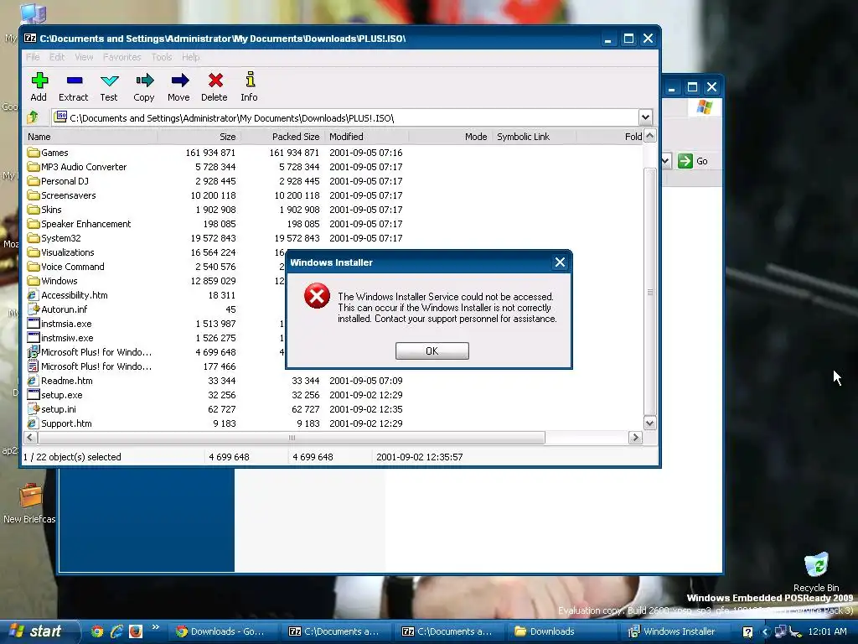Viewport: 858px width, 644px height.
Task: Open New Briefcase desktop icon
Action: tap(29, 504)
